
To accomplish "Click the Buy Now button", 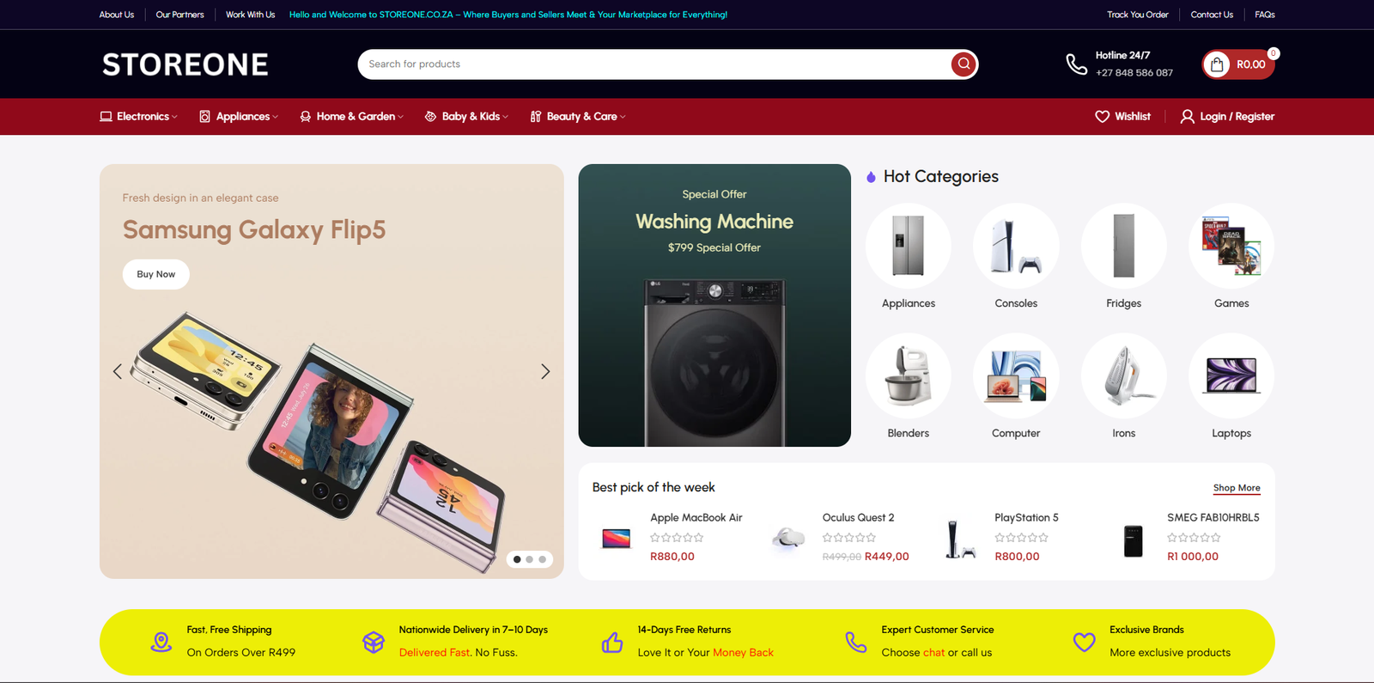I will (156, 274).
